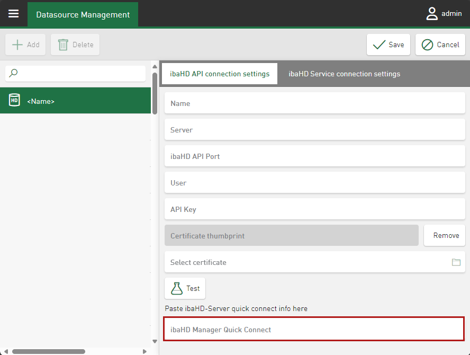Click the ibaHD API Port field
Screen dimensions: 470x355
tap(314, 156)
